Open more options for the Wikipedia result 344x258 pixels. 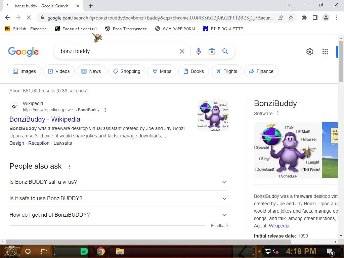pyautogui.click(x=105, y=110)
